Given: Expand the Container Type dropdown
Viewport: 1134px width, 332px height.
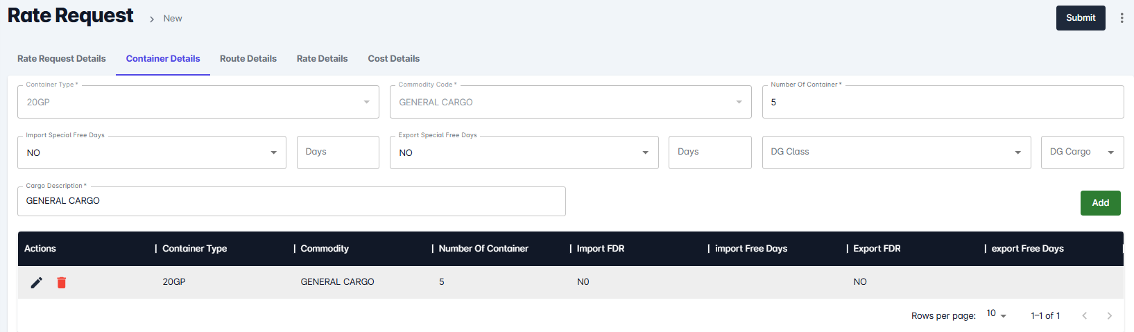Looking at the screenshot, I should [x=198, y=102].
